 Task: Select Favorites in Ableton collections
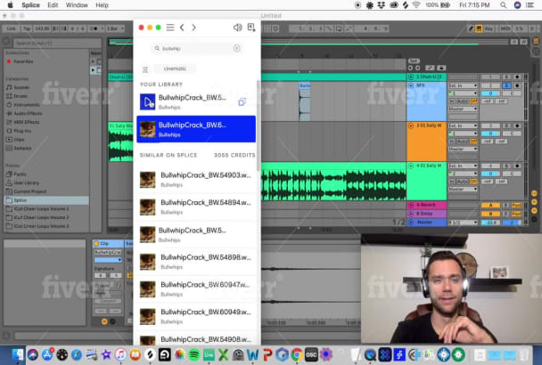23,61
